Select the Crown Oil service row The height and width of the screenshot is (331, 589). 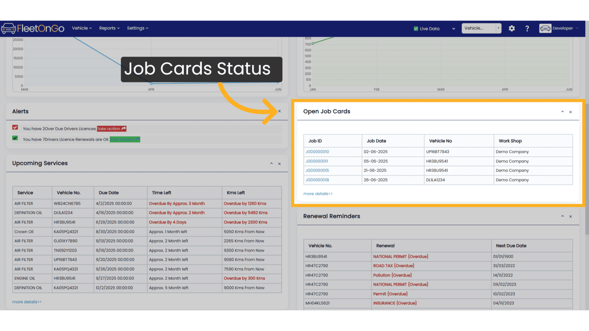click(147, 232)
